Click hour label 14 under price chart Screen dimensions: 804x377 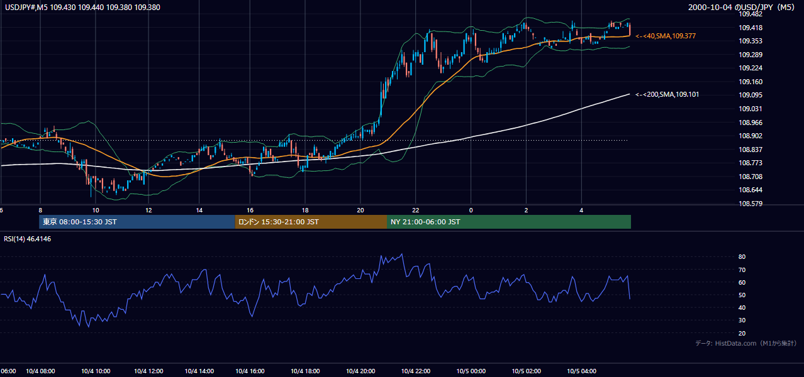tap(199, 210)
